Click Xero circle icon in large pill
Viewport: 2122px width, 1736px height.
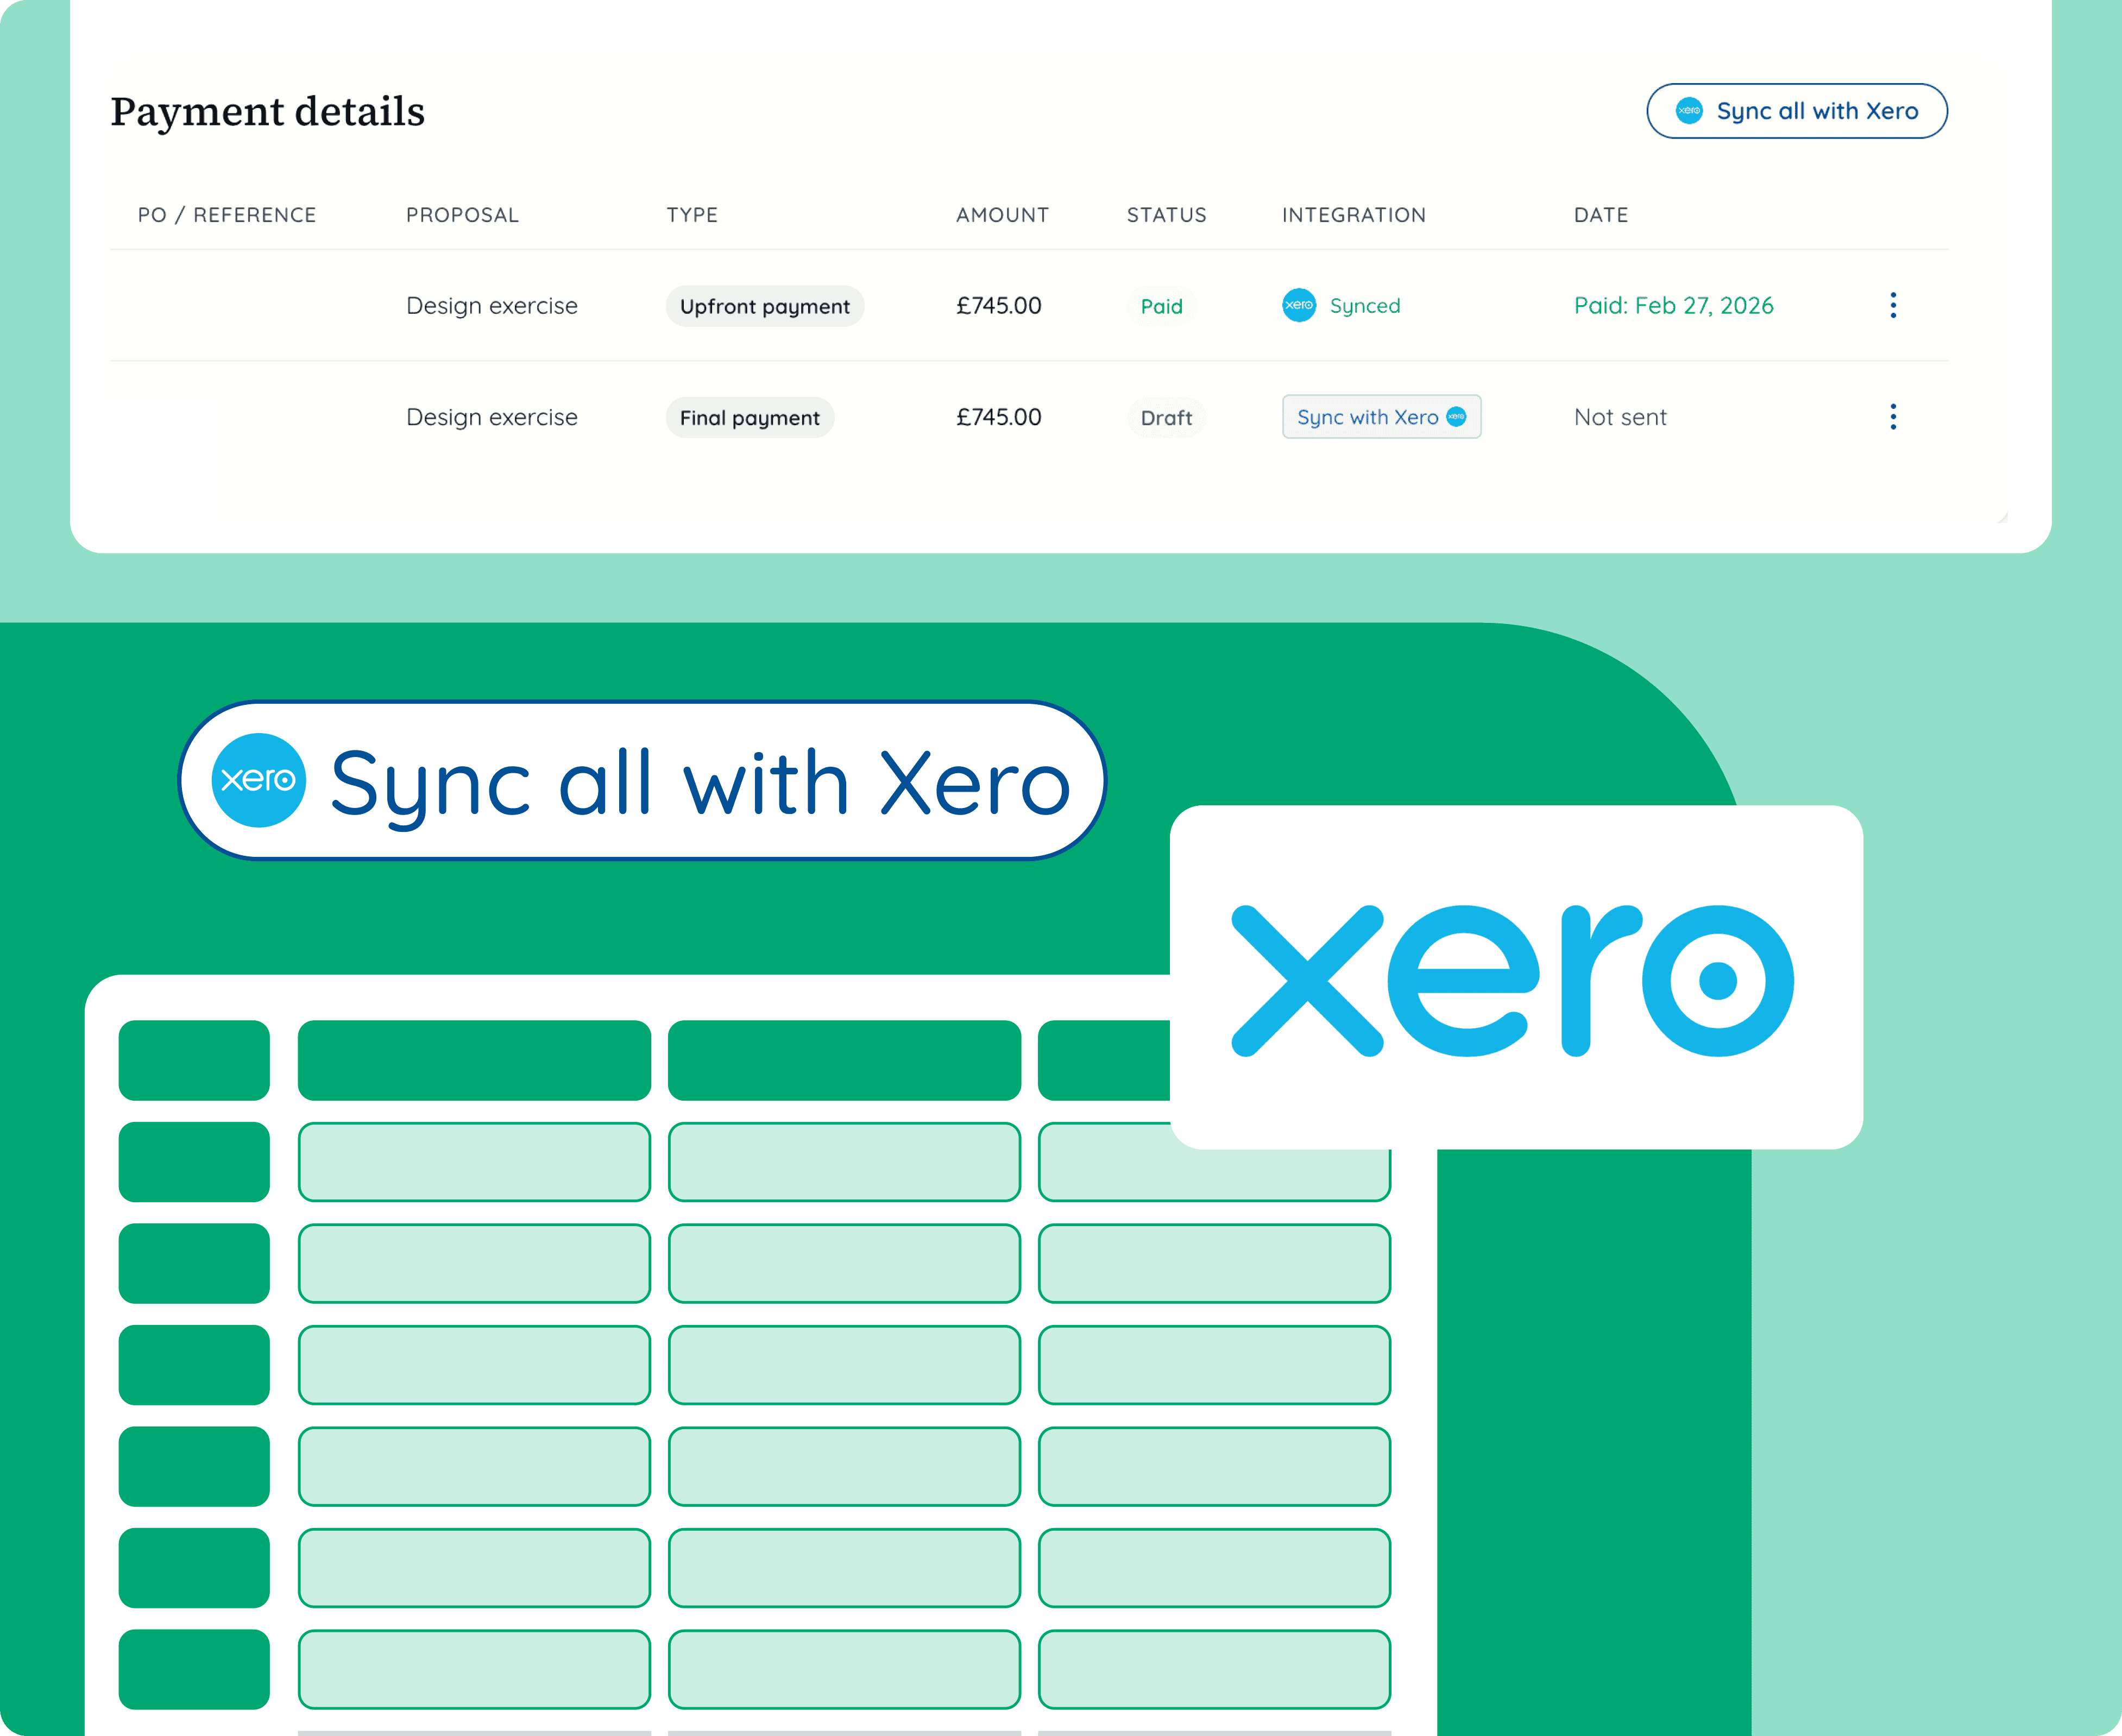[258, 780]
